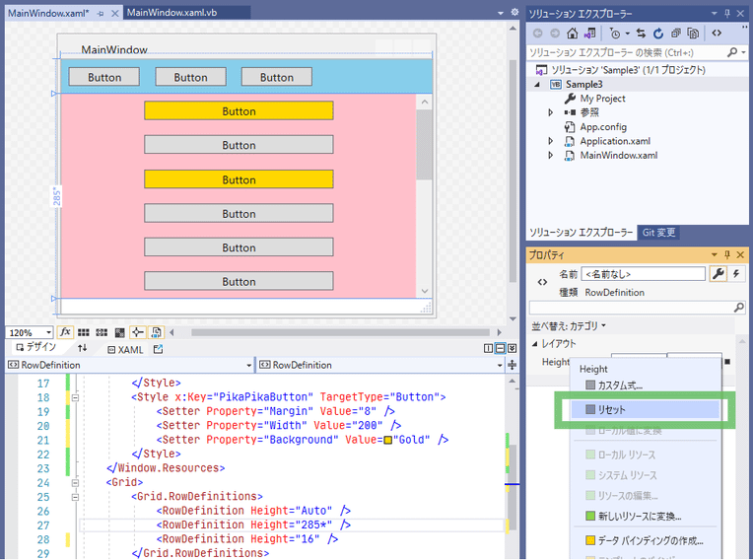The image size is (753, 560).
Task: Click Refresh icon in Solution Explorer toolbar
Action: [658, 33]
